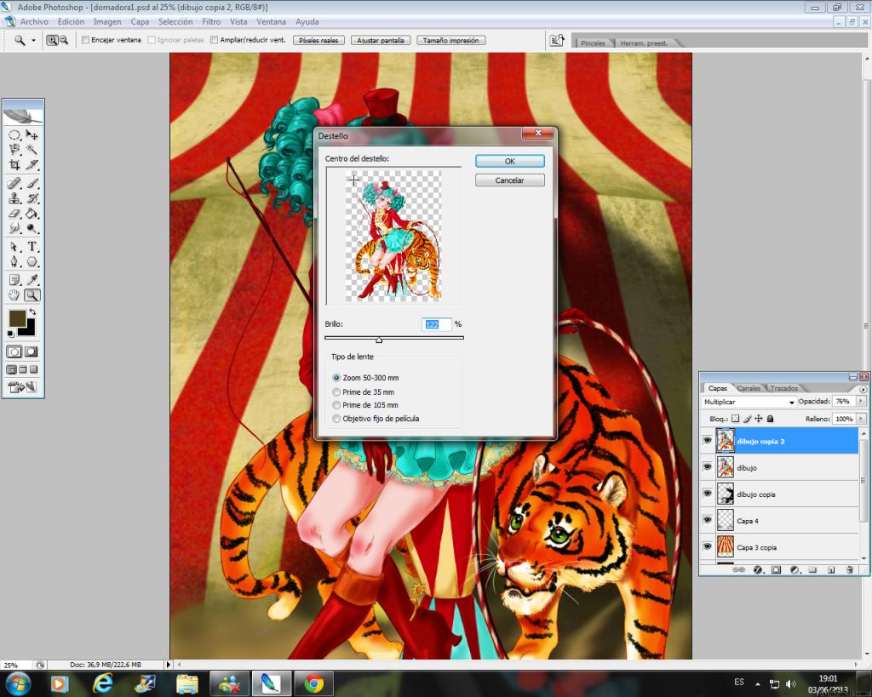Click the Píxeles reales button
The image size is (872, 697).
[x=318, y=40]
